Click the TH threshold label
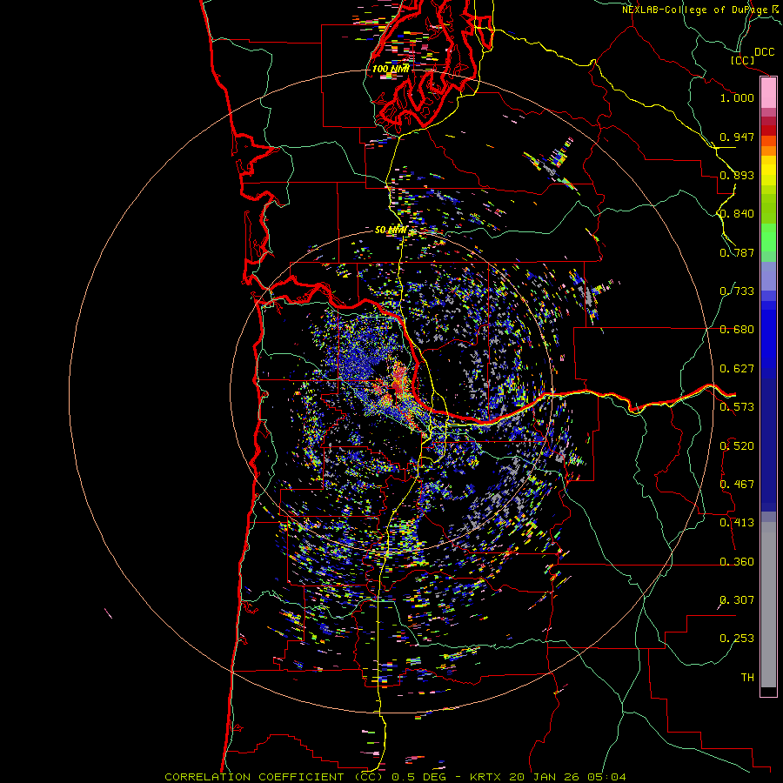 [747, 678]
